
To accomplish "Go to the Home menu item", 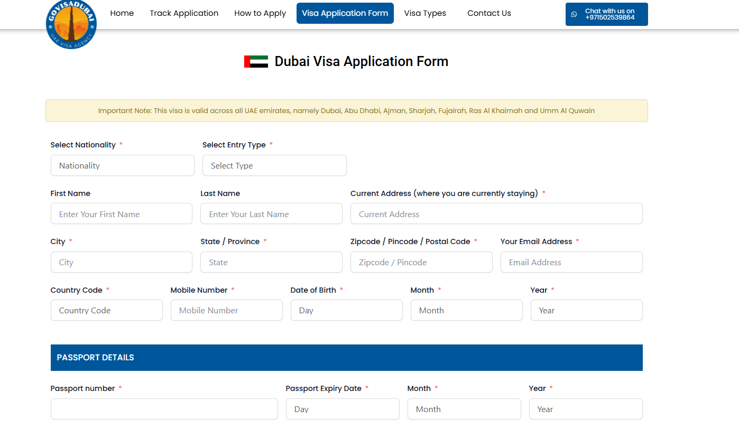I will [122, 13].
